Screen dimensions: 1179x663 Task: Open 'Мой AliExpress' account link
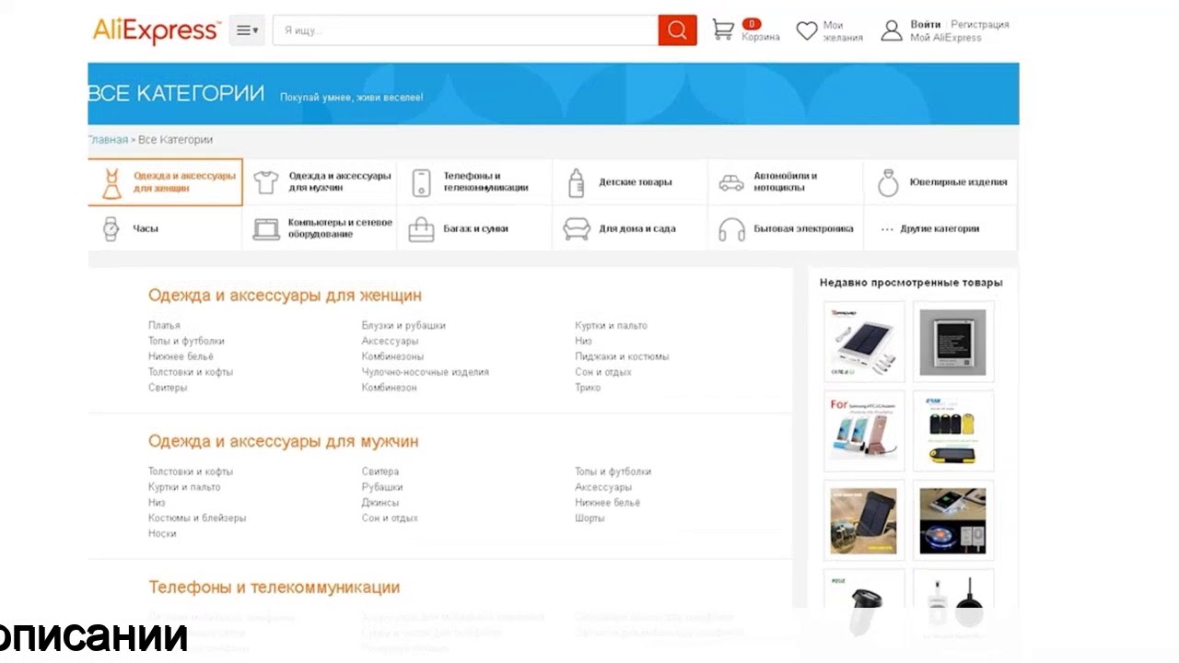coord(946,38)
